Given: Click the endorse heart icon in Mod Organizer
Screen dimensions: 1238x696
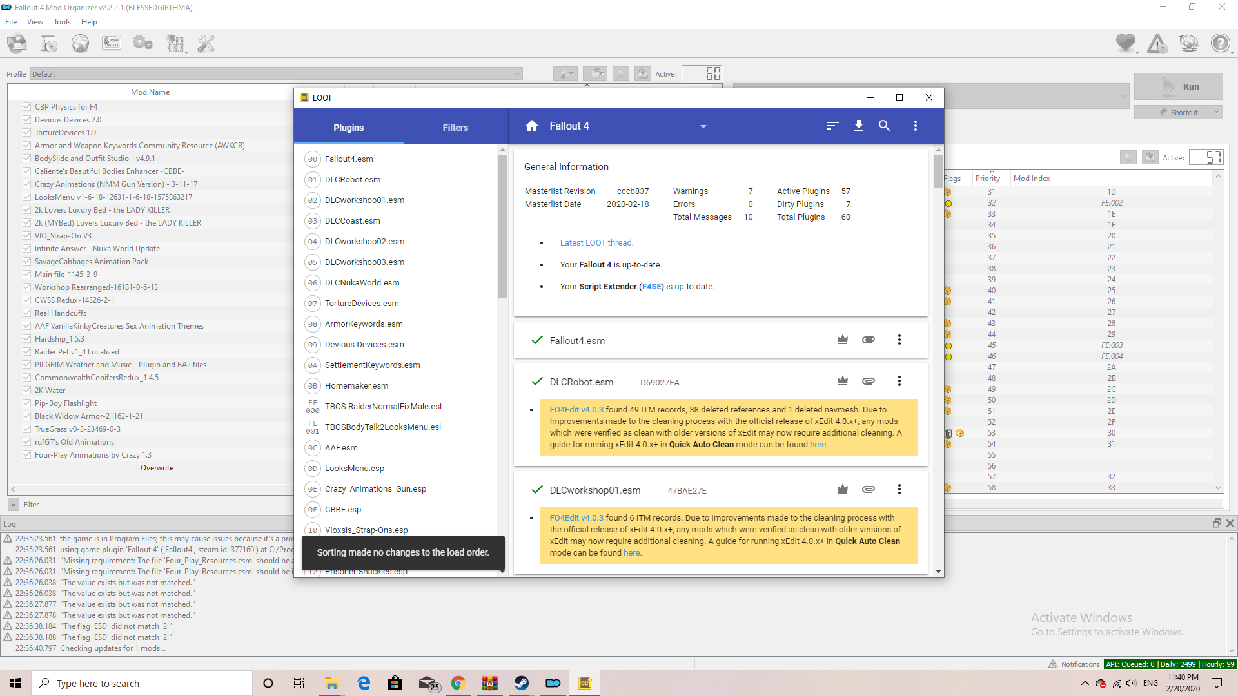Looking at the screenshot, I should click(x=1126, y=43).
